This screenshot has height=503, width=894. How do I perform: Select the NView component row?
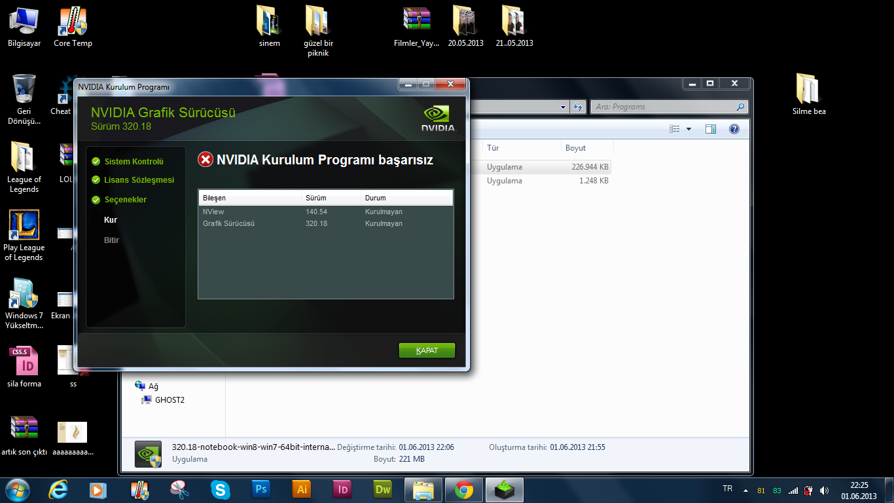pyautogui.click(x=326, y=212)
